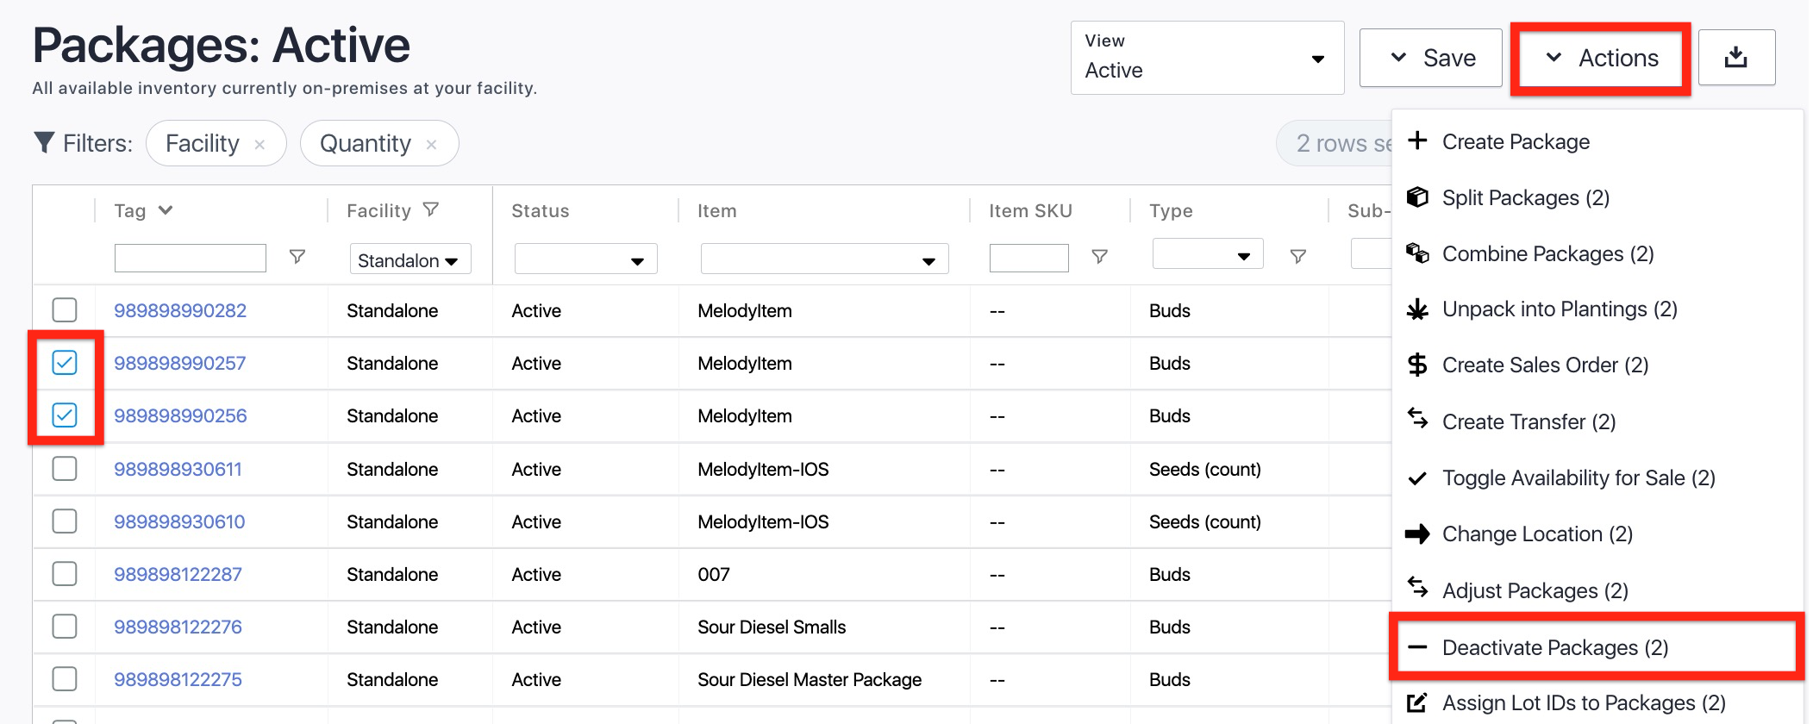Click the leaf icon for Unpack into Plantings
Image resolution: width=1813 pixels, height=724 pixels.
1417,309
